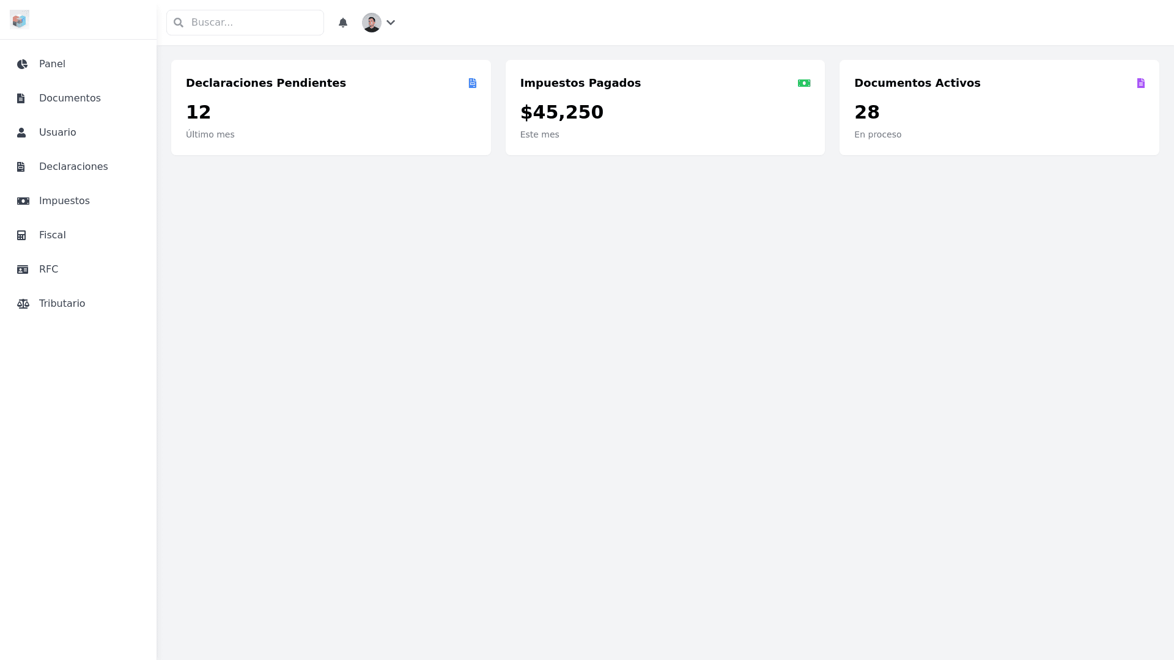The width and height of the screenshot is (1174, 660).
Task: Open the Documentos sidebar section
Action: (70, 98)
